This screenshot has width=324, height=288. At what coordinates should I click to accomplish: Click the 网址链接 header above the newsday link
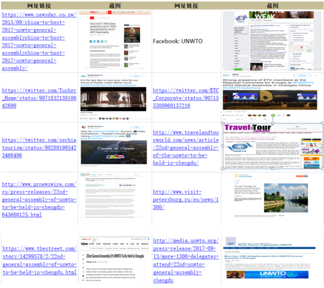pyautogui.click(x=39, y=6)
